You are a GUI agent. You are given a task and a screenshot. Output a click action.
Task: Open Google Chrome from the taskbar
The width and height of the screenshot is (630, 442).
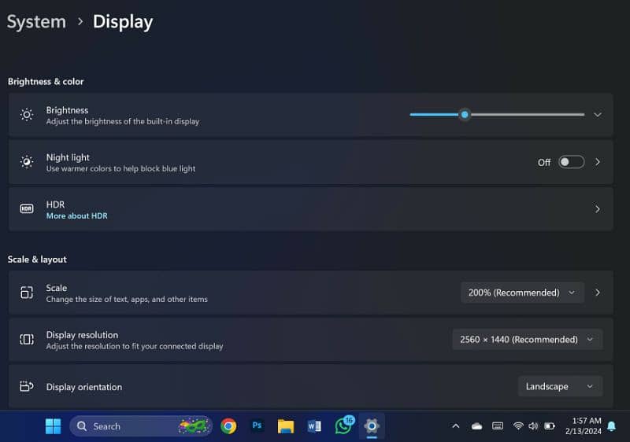(228, 426)
